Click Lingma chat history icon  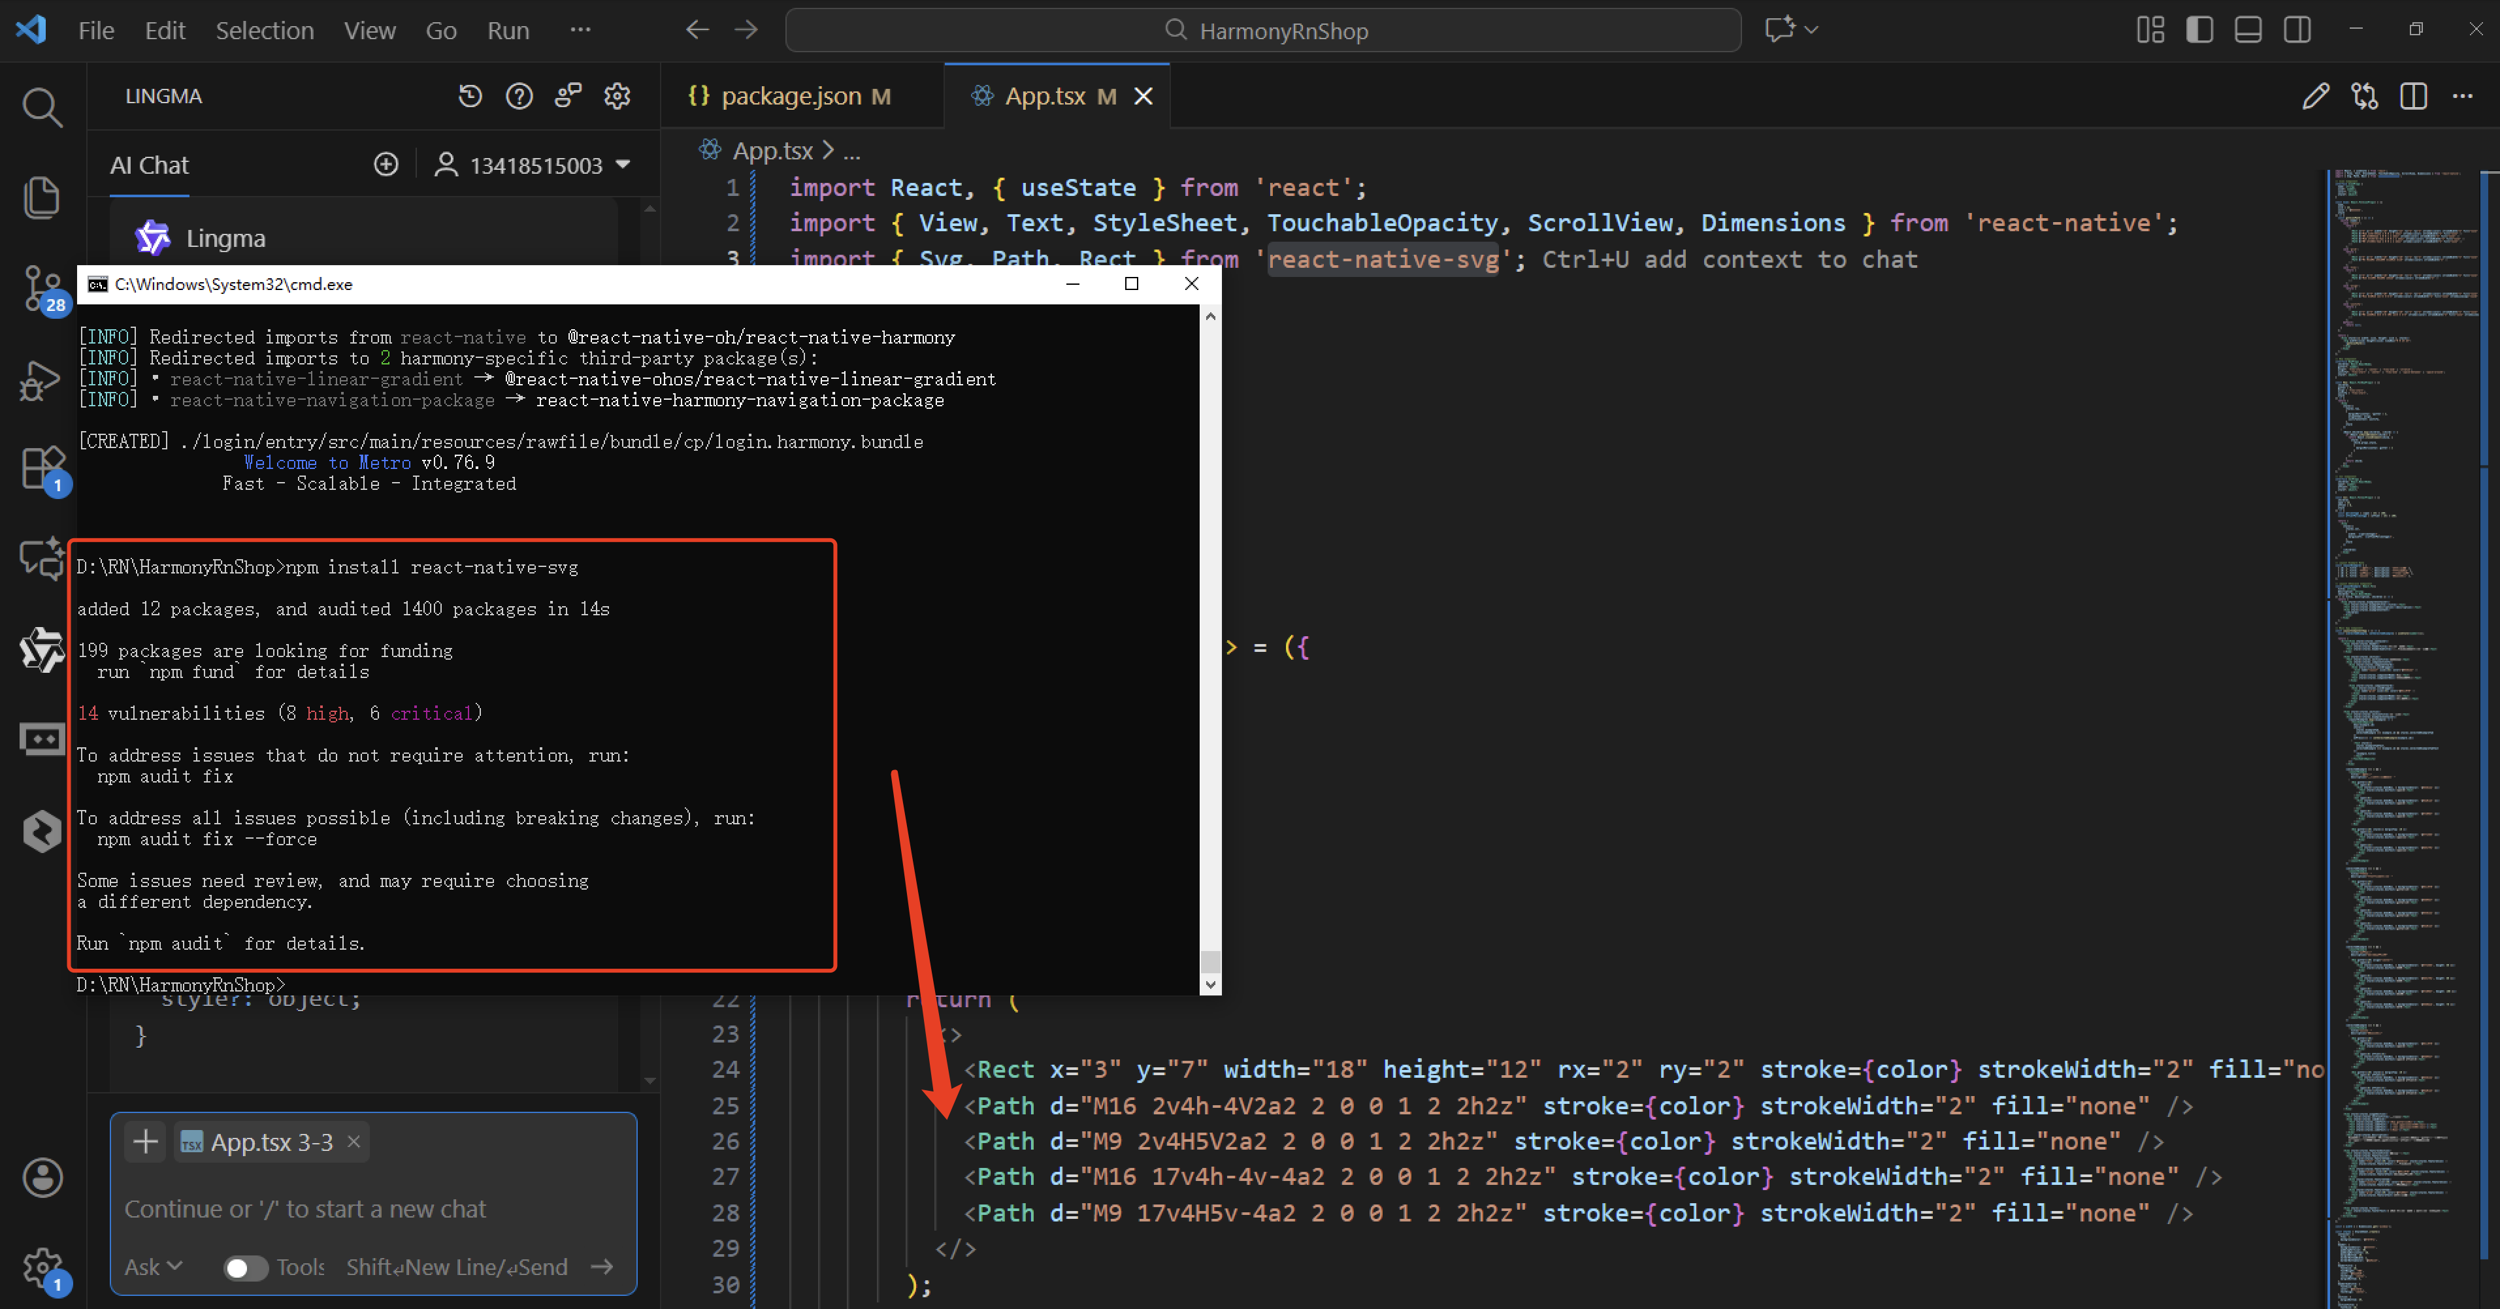point(470,96)
